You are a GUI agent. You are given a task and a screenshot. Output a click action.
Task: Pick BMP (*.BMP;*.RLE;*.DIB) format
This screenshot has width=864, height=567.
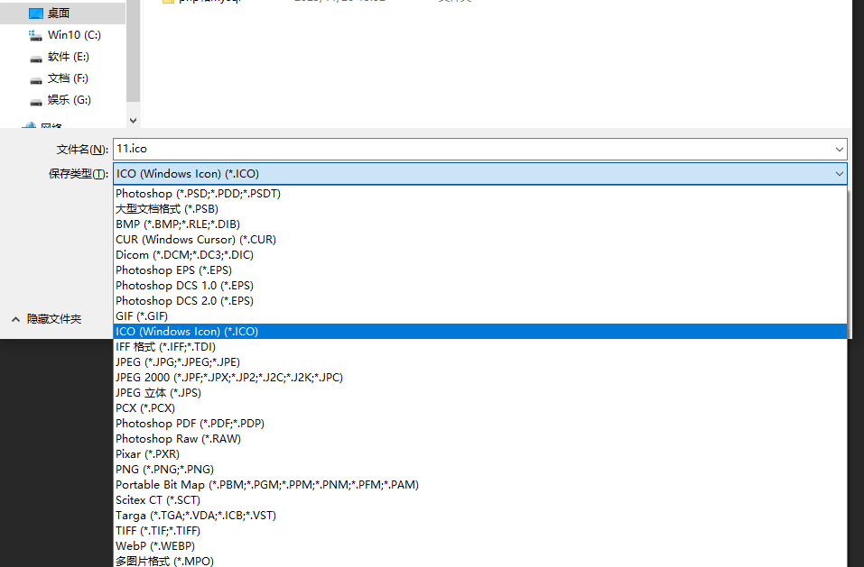point(178,224)
